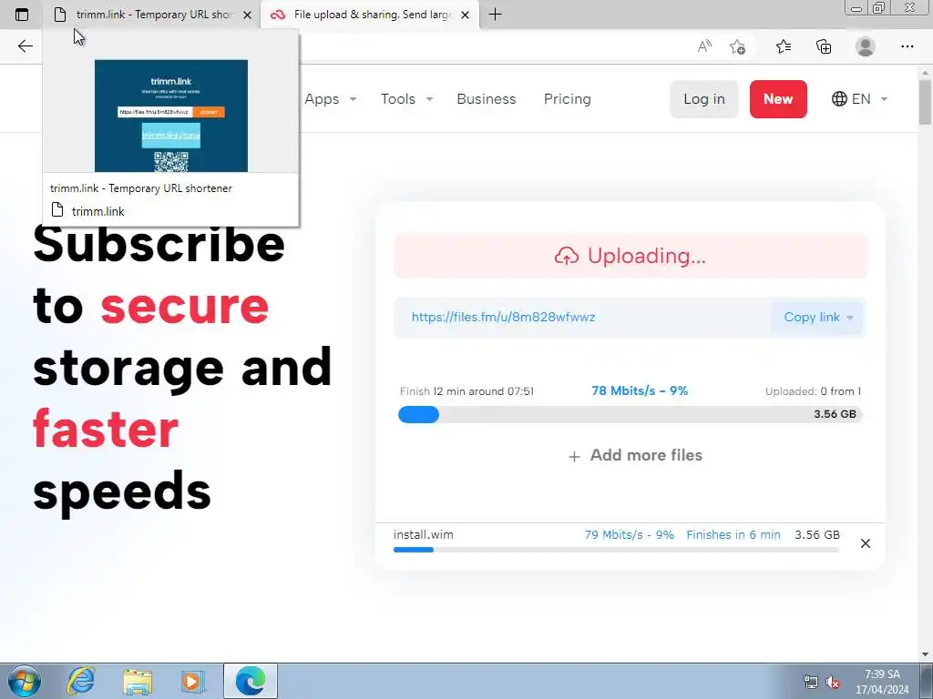
Task: Activate the Read aloud icon
Action: [704, 46]
